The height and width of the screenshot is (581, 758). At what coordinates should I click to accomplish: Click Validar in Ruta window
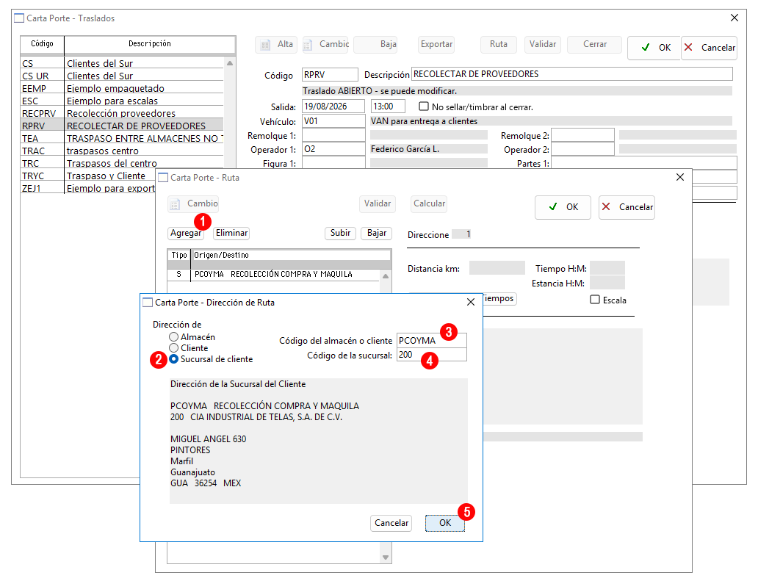point(377,204)
